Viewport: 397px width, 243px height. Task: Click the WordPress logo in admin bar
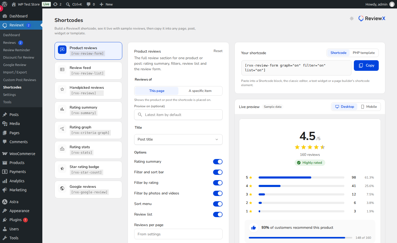click(4, 4)
